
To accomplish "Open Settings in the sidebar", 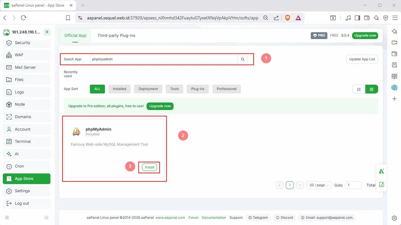I will coord(27,191).
